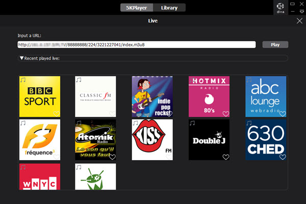The height and width of the screenshot is (204, 306).
Task: Open the DLNA streaming icon
Action: [x=280, y=8]
